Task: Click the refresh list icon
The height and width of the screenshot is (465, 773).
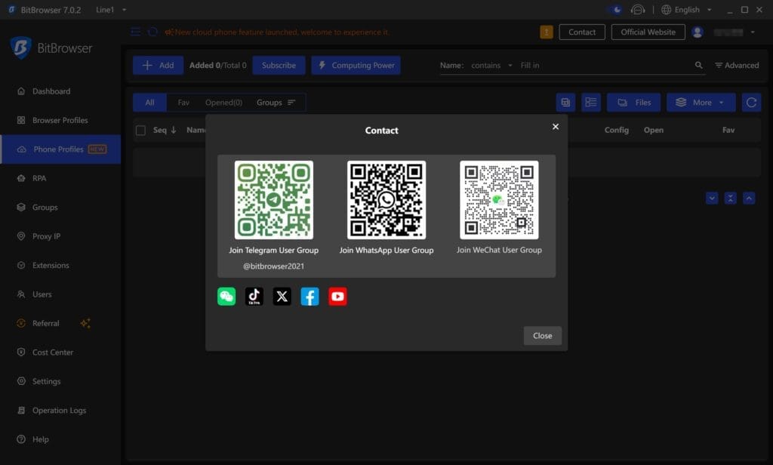Action: (x=751, y=103)
